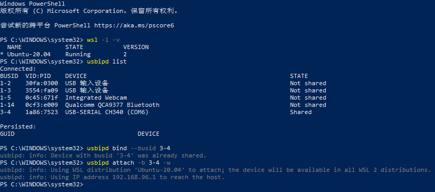Click the IP address 192.168.96.1
Image resolution: width=435 pixels, height=192 pixels.
(134, 177)
